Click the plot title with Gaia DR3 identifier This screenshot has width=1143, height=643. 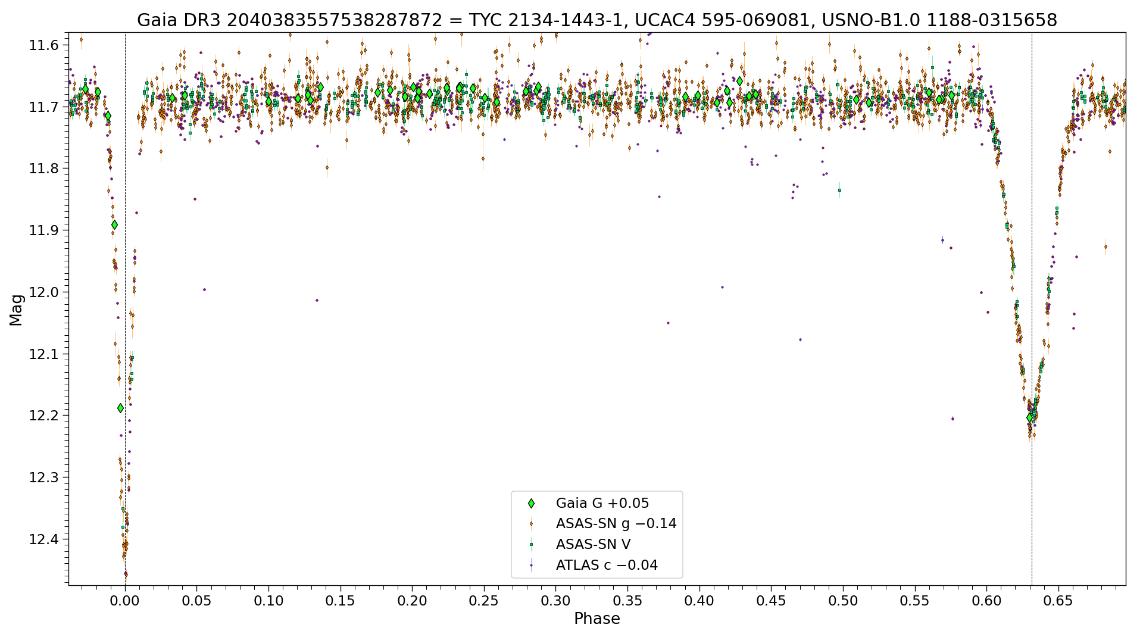pyautogui.click(x=597, y=20)
